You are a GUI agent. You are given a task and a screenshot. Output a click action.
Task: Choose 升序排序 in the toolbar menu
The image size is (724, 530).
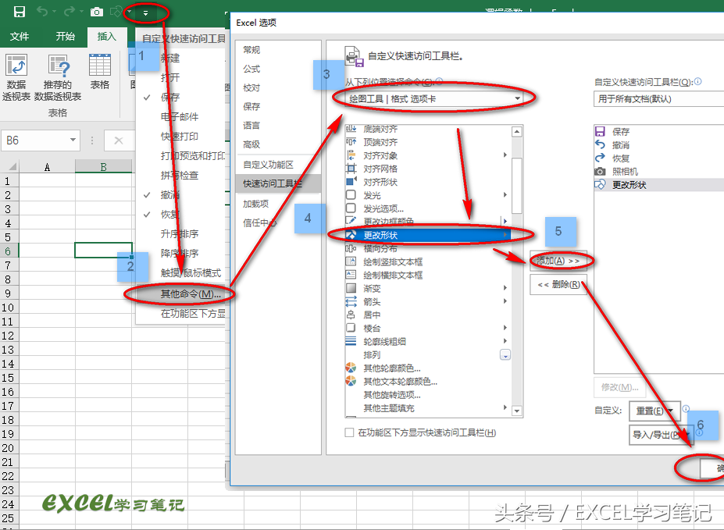pyautogui.click(x=180, y=234)
